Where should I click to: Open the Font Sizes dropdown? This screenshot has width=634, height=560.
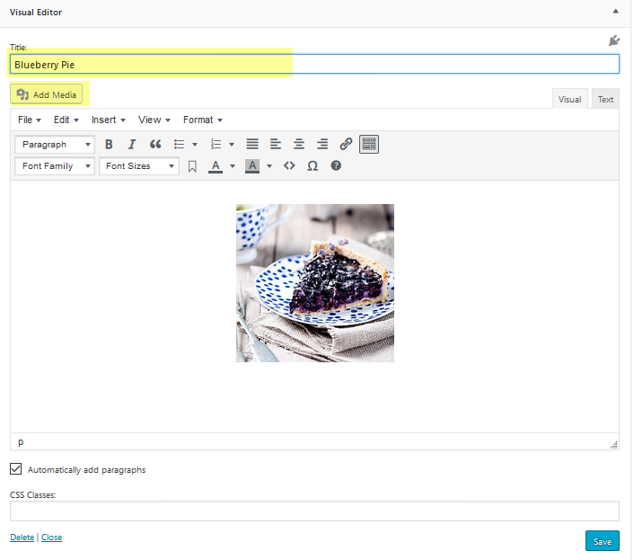click(x=139, y=166)
